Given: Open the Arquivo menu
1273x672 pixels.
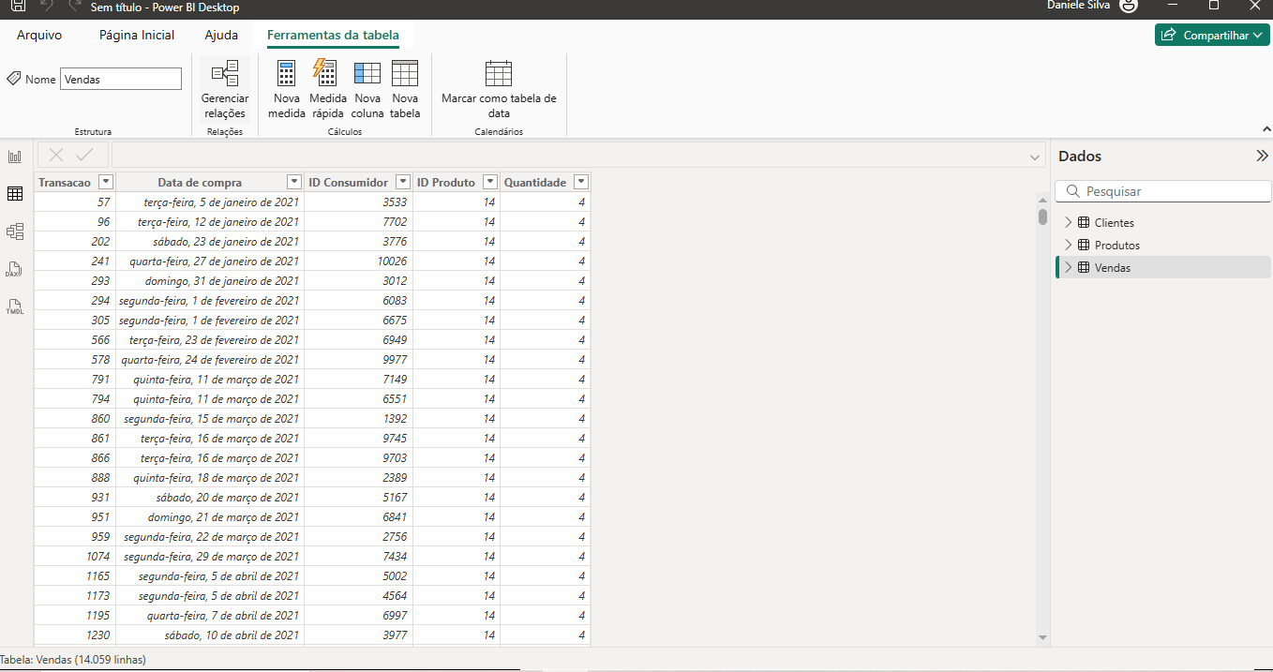Looking at the screenshot, I should (39, 35).
